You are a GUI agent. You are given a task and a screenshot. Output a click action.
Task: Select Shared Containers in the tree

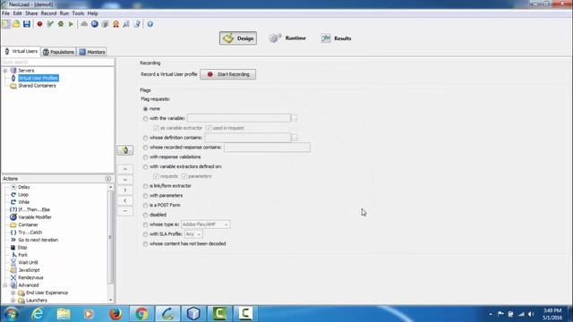click(x=37, y=86)
